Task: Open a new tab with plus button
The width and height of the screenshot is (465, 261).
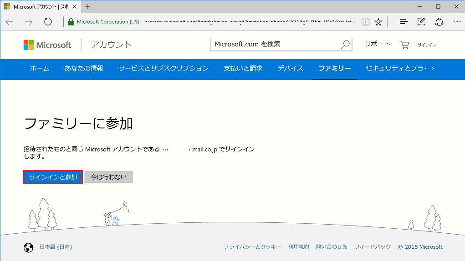Action: (x=87, y=6)
